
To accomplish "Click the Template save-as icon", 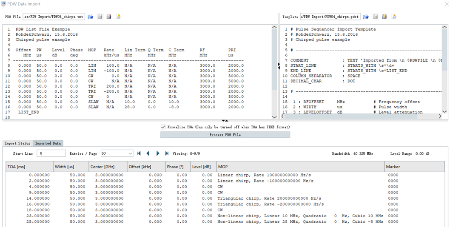I will pyautogui.click(x=384, y=17).
